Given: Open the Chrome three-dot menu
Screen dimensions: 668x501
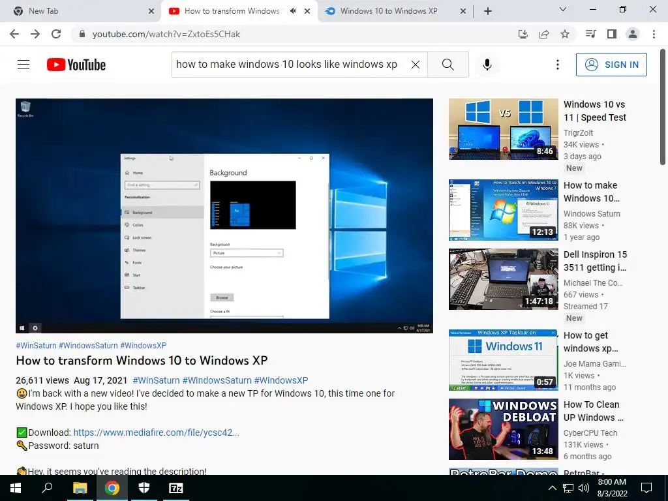Looking at the screenshot, I should pos(654,34).
